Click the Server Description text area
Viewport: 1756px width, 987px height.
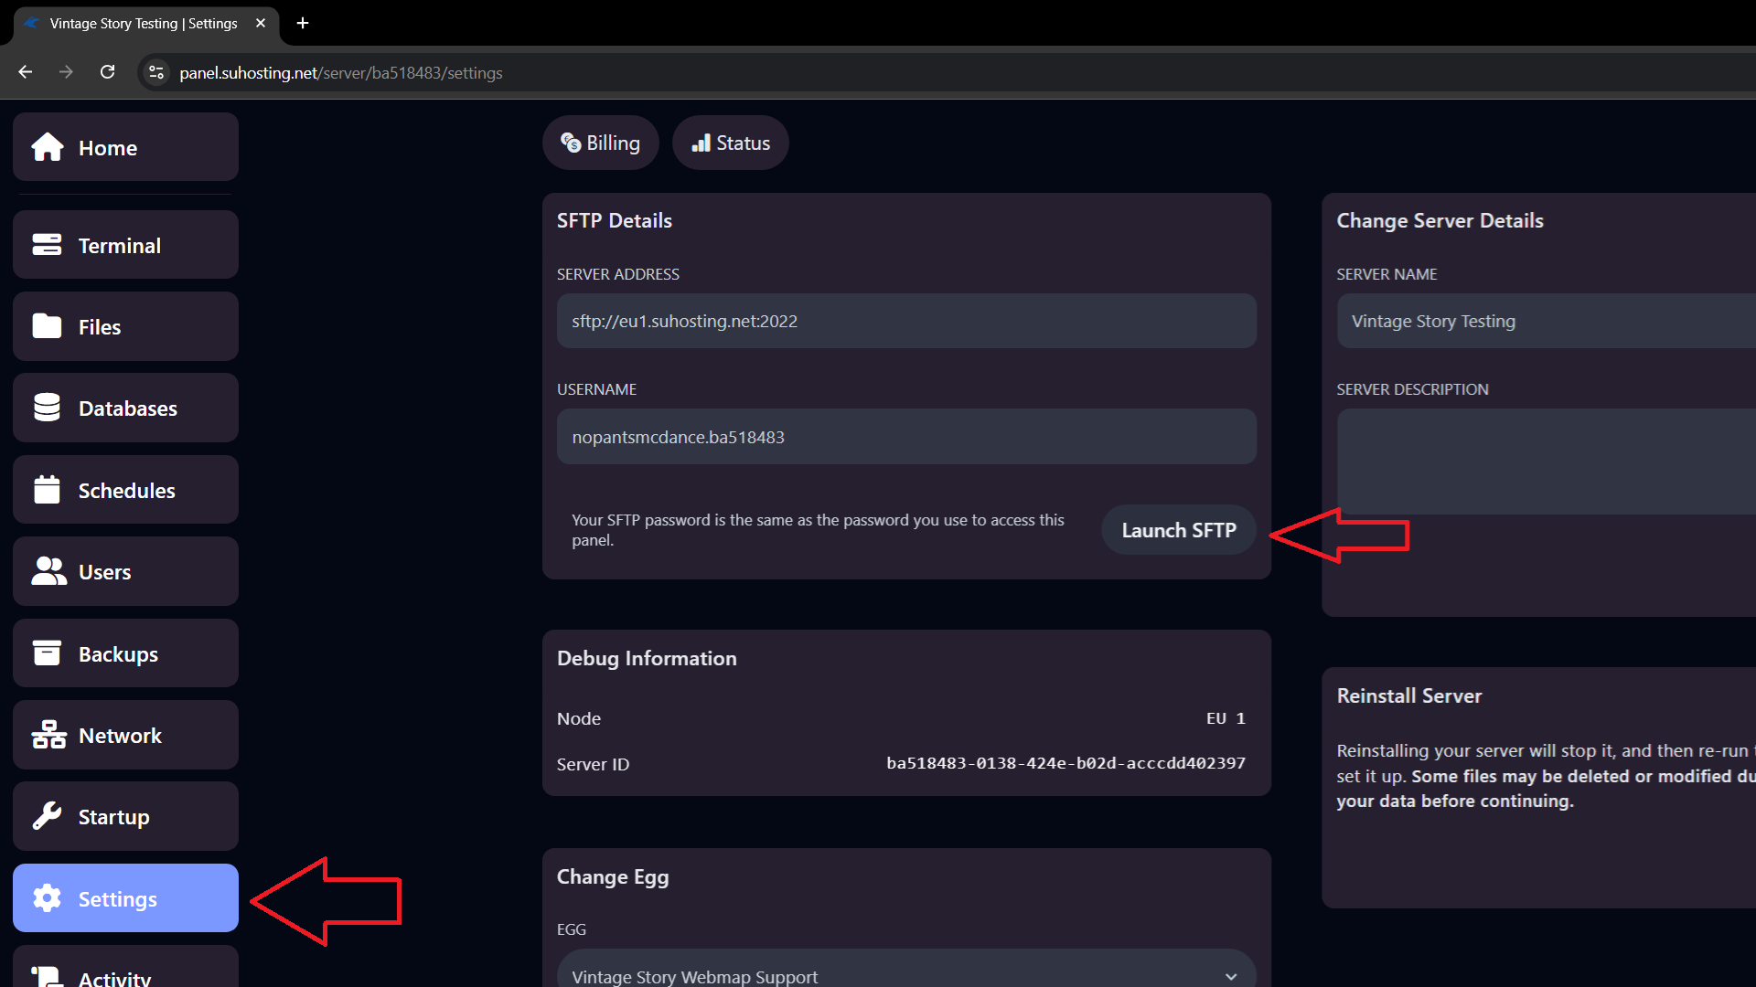pyautogui.click(x=1546, y=462)
